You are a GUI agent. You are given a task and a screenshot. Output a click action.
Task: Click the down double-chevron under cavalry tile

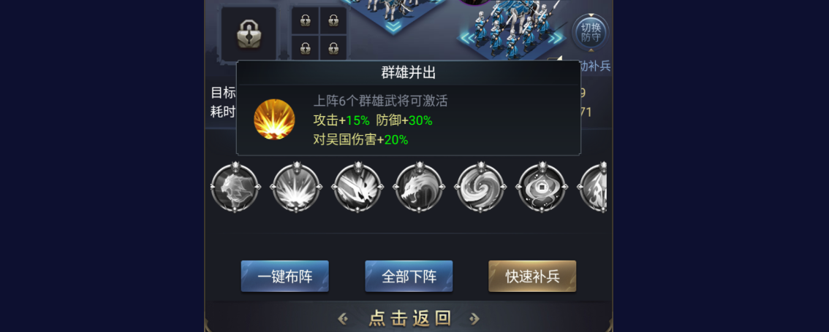coord(394,26)
